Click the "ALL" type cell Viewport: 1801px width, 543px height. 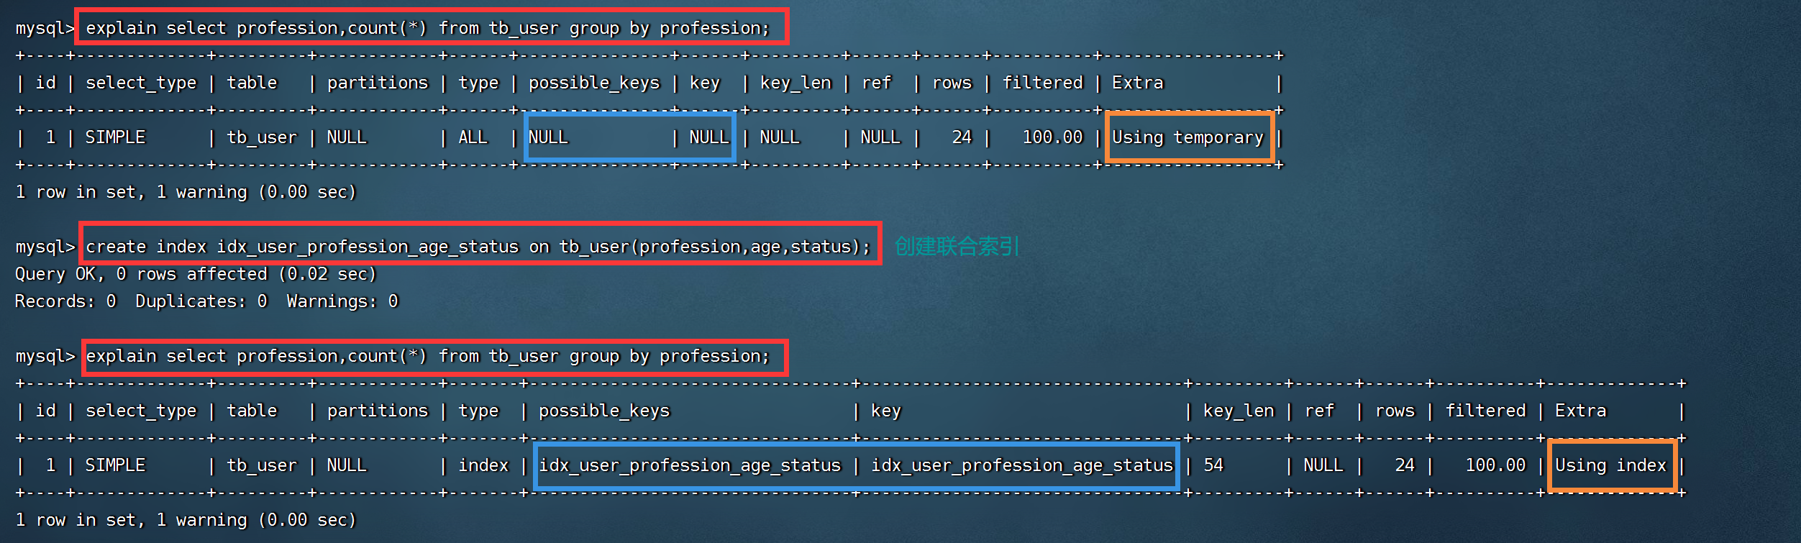pos(473,137)
